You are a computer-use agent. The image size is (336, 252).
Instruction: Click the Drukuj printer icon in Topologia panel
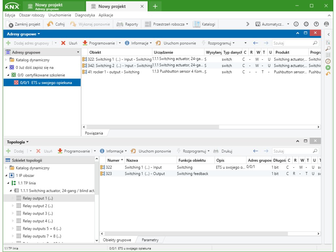point(216,151)
